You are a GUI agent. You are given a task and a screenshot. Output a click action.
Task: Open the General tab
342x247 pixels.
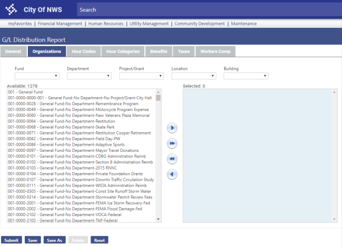[x=13, y=52]
